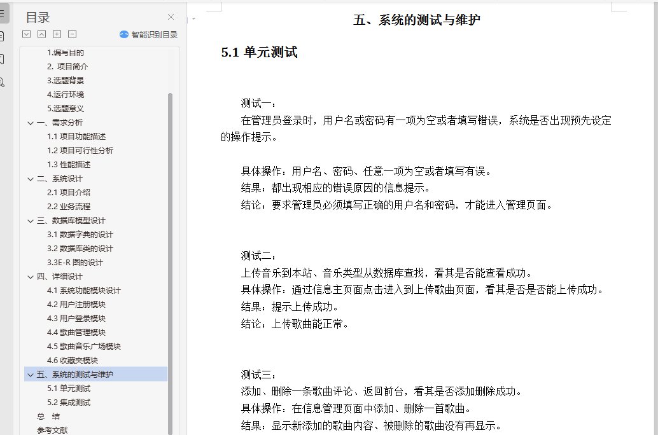The height and width of the screenshot is (435, 658).
Task: Go to 4.1 系统功能模块设计
Action: [84, 290]
